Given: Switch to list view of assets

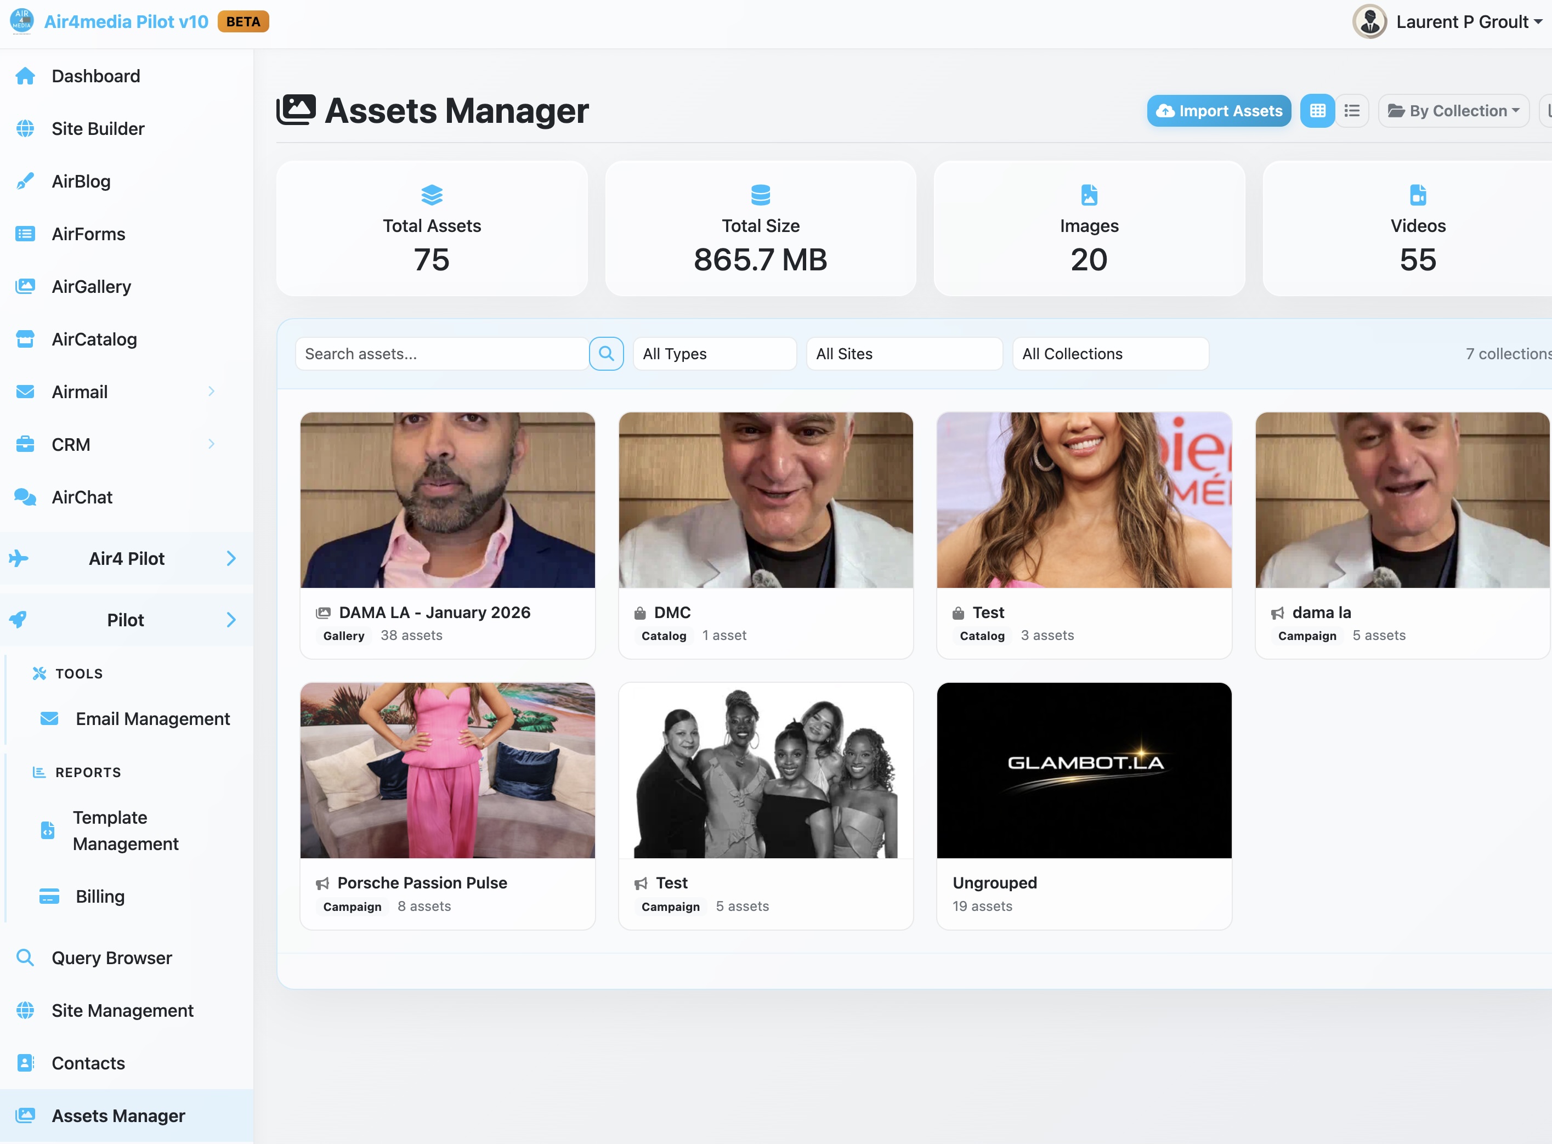Looking at the screenshot, I should (x=1352, y=110).
